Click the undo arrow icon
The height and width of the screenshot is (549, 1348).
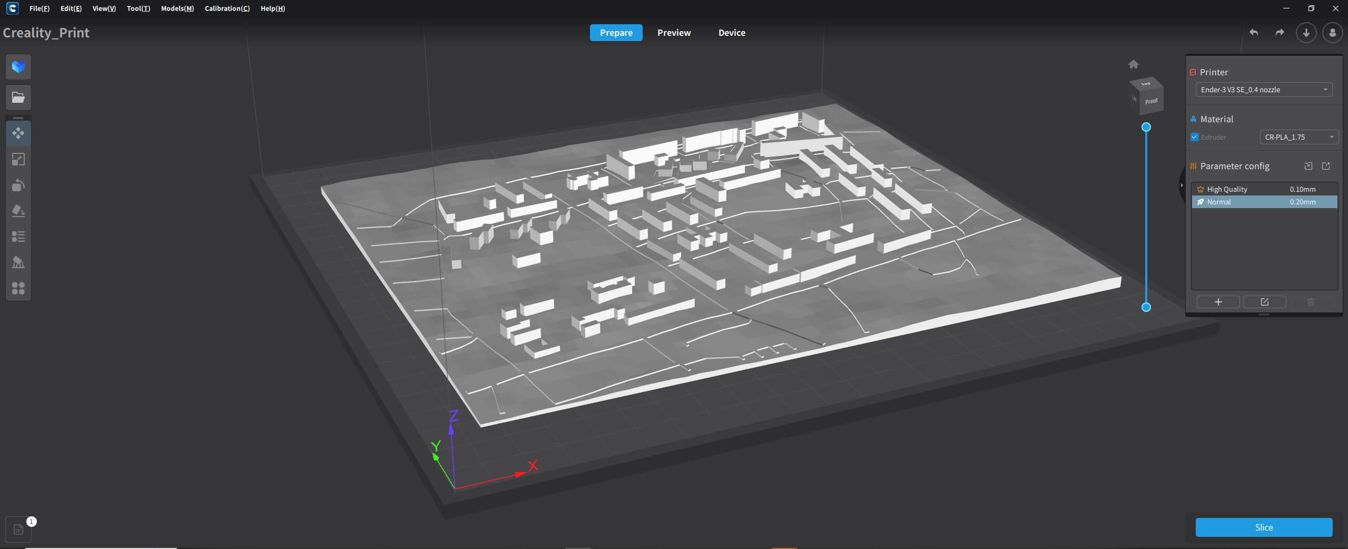(1254, 33)
